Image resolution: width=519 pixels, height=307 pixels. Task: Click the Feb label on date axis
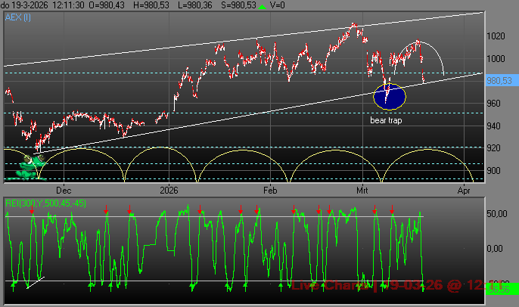pos(270,191)
